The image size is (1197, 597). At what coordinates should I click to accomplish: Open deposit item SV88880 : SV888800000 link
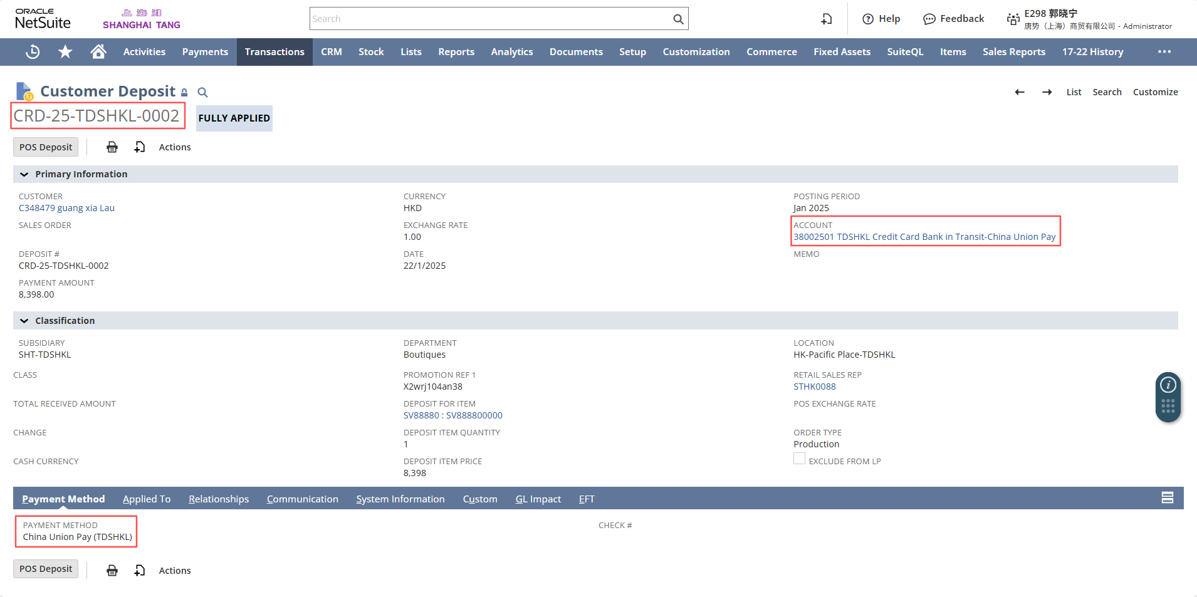point(453,415)
